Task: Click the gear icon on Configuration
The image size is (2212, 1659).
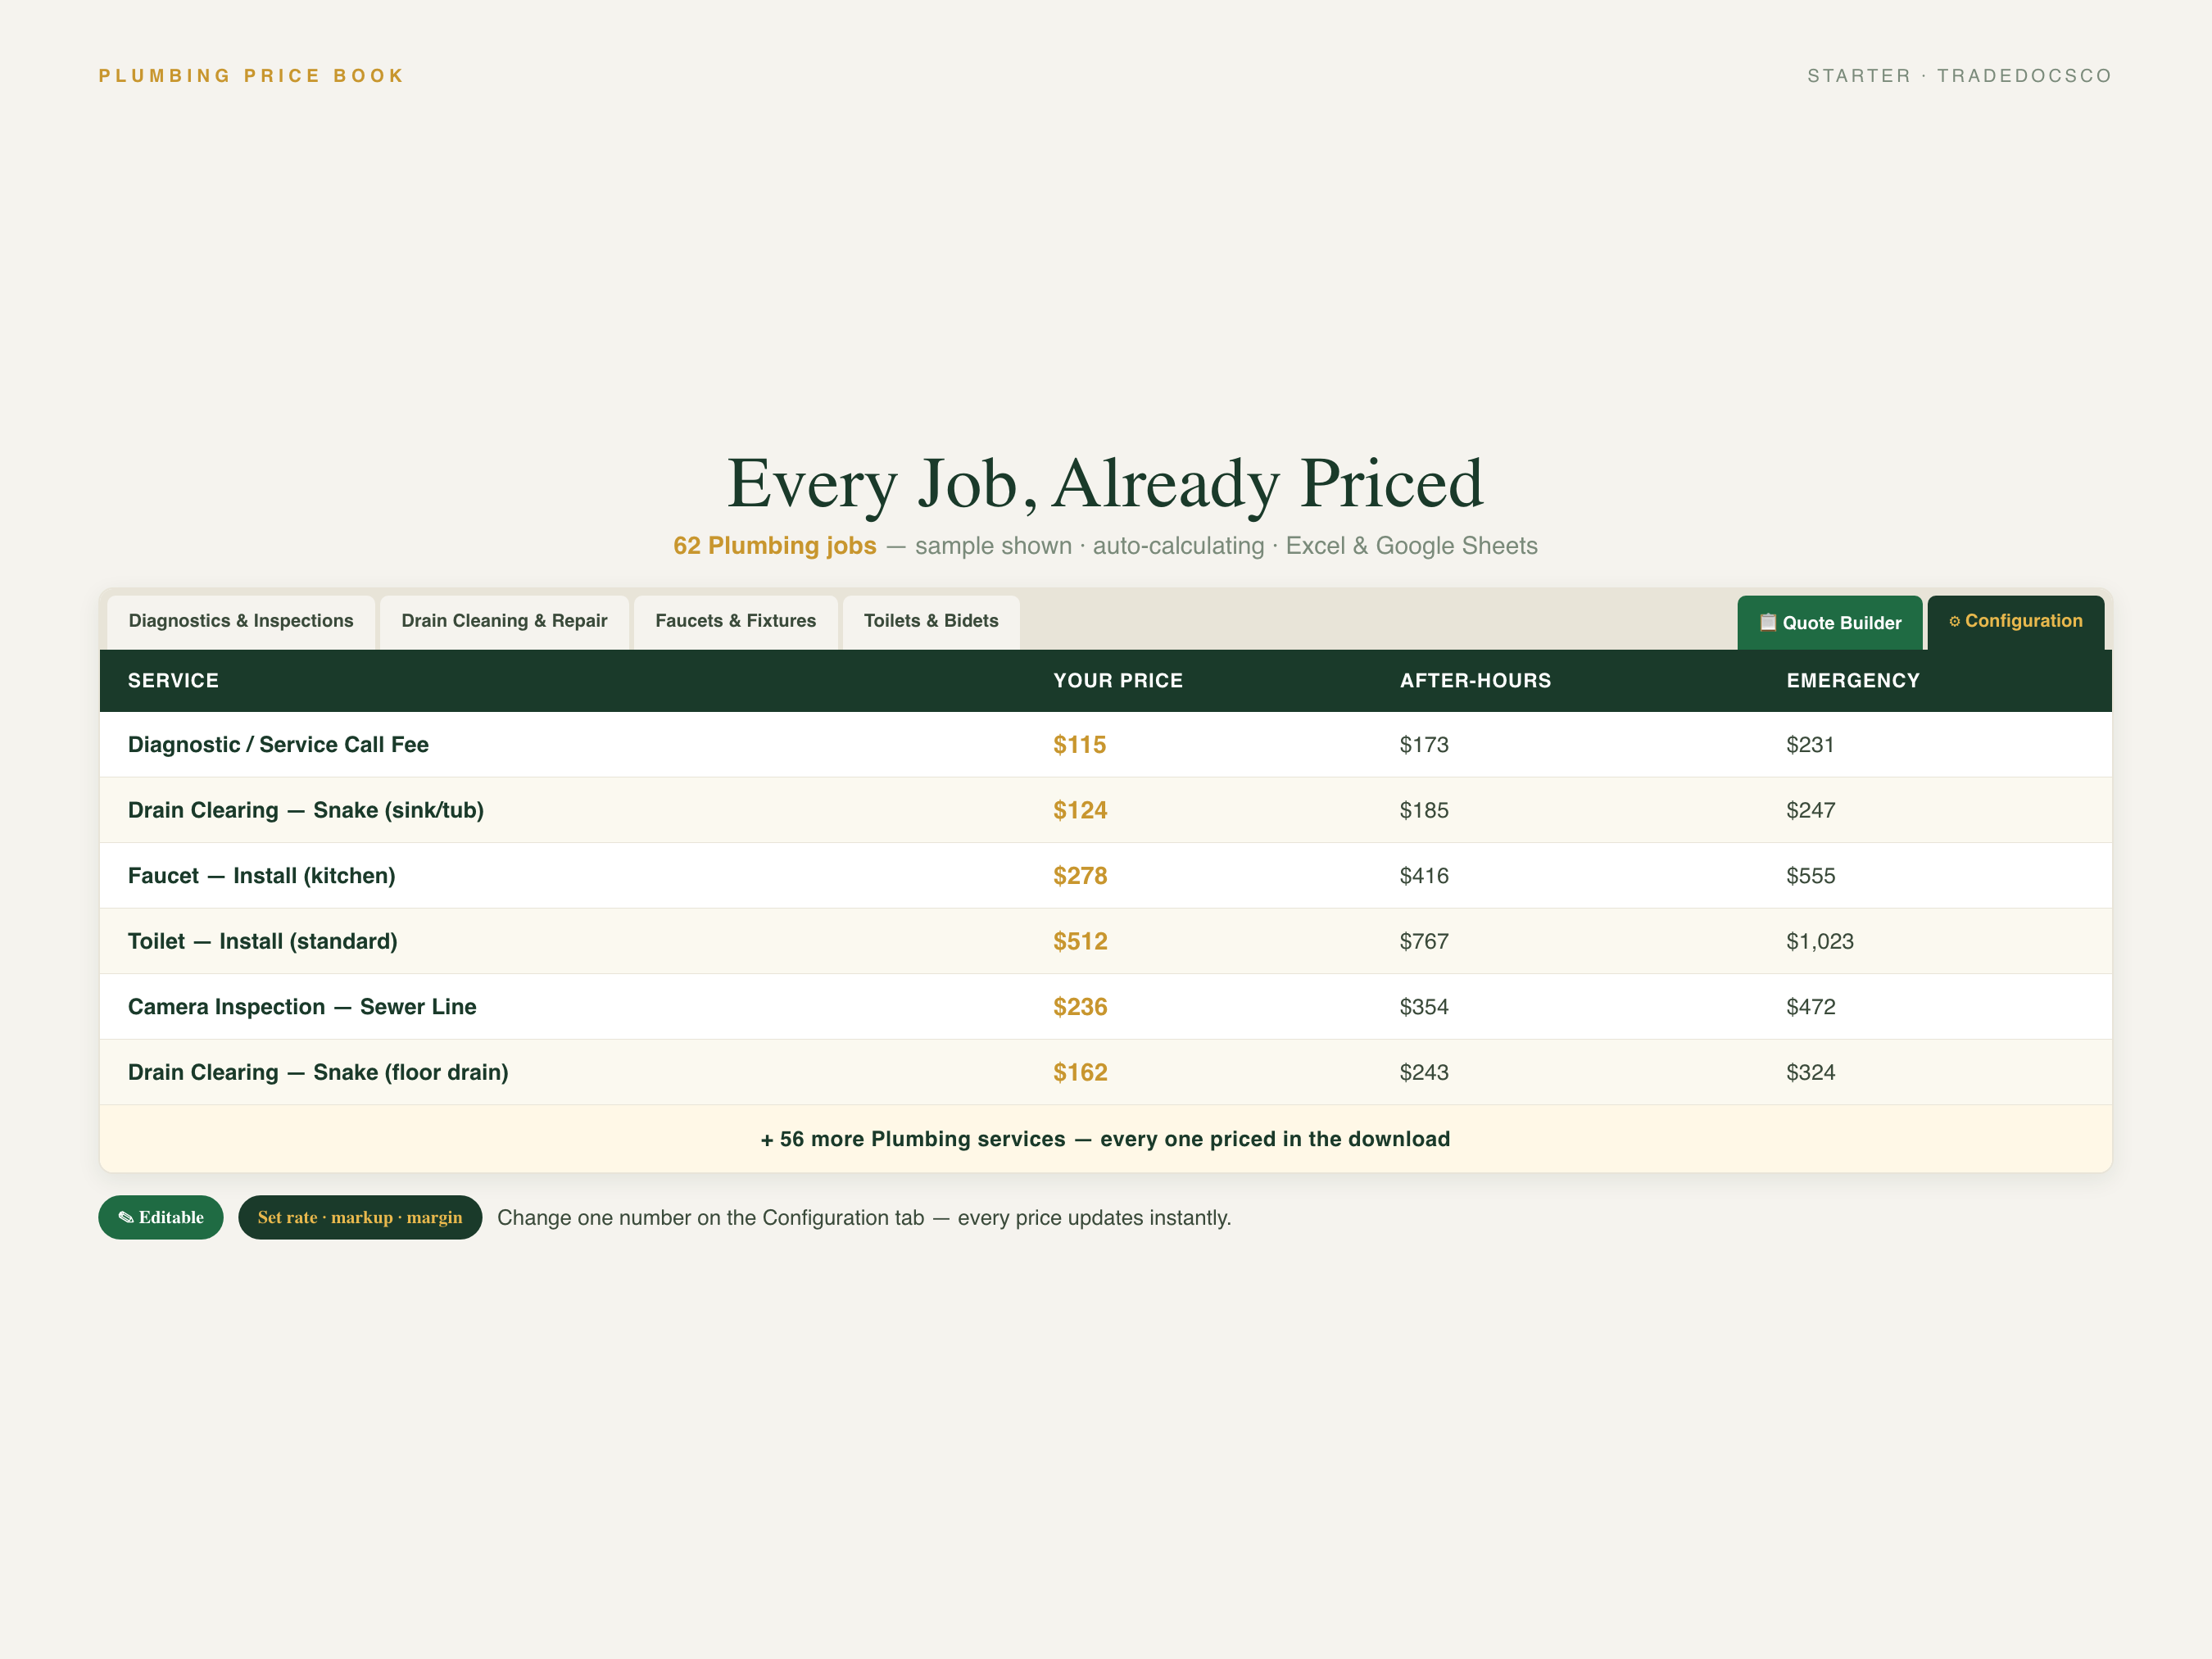Action: pyautogui.click(x=1954, y=621)
